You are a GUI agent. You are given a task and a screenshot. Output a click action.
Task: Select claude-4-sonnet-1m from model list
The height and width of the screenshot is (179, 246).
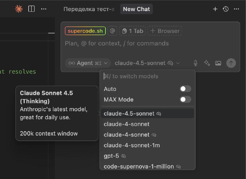(132, 145)
